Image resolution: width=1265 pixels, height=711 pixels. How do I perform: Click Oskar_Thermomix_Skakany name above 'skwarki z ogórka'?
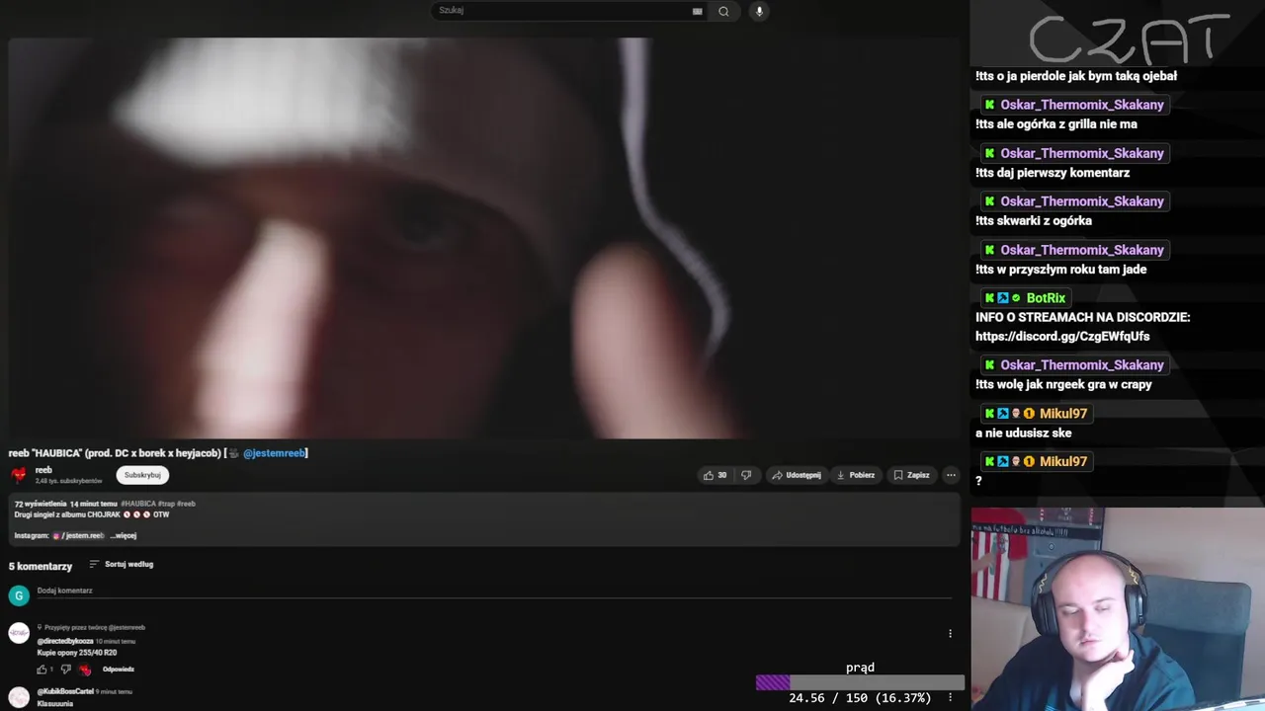[x=1082, y=201]
